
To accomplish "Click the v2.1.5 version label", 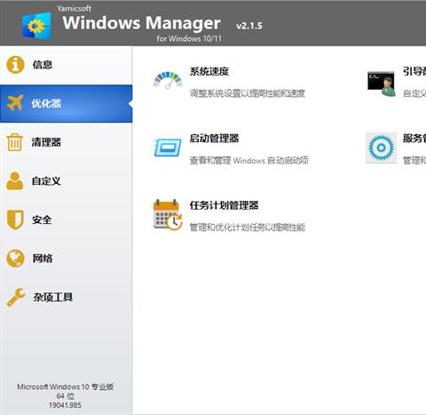I will tap(249, 26).
